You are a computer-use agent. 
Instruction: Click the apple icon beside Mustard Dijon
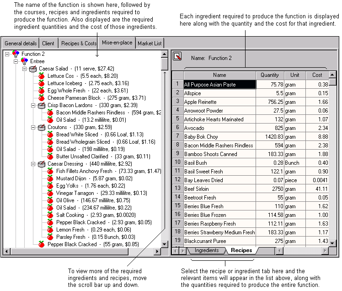50,178
